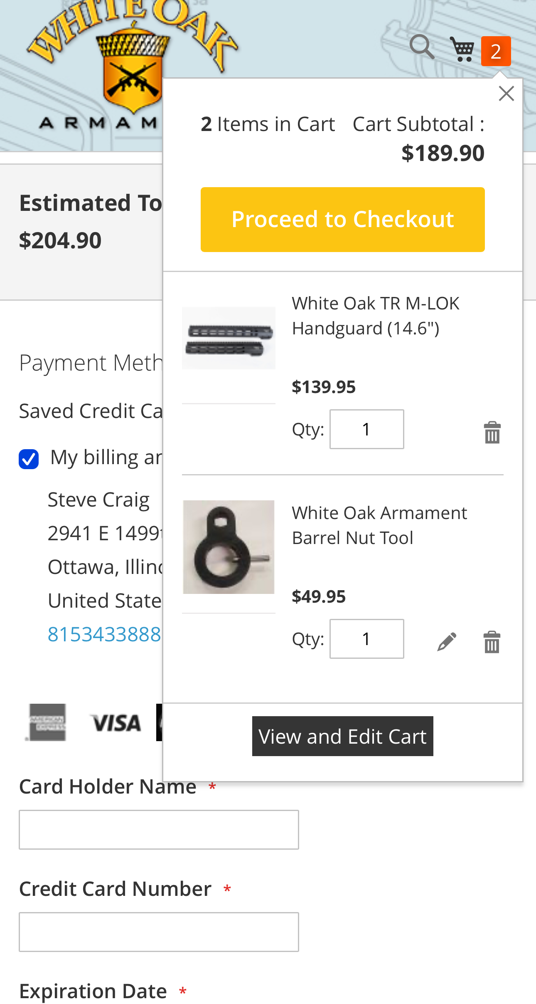
Task: Click the American Express card logo
Action: click(47, 722)
